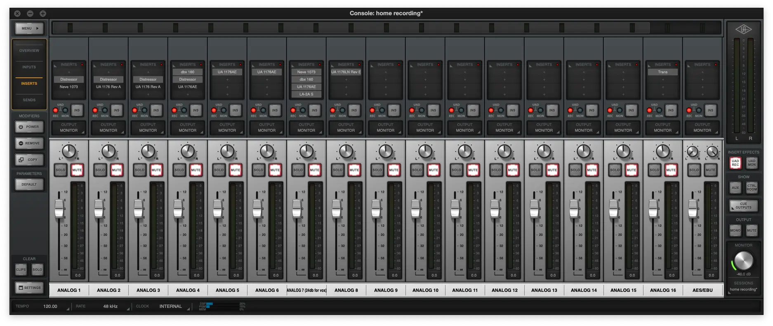Toggle UAD REC insert effects

[735, 163]
